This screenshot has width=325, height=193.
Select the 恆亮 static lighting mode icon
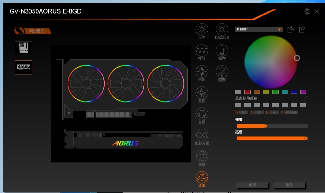tap(202, 29)
